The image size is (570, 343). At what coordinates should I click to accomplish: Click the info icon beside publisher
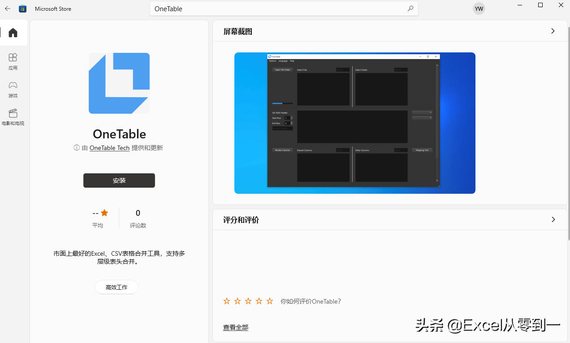77,148
